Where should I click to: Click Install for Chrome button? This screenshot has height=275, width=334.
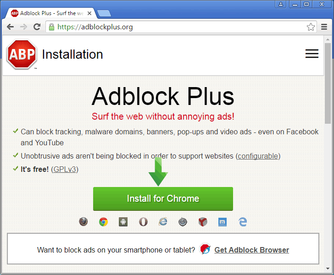click(x=163, y=199)
